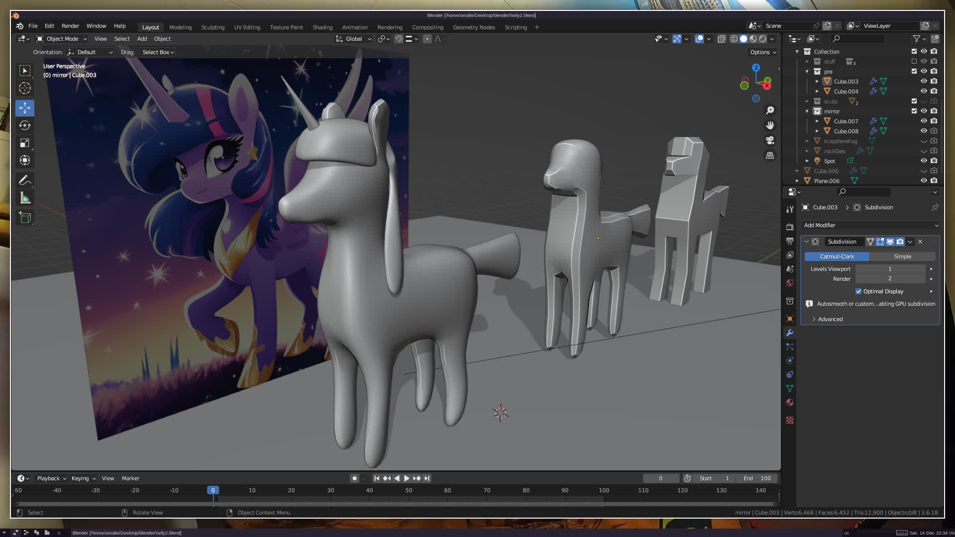This screenshot has height=537, width=955.
Task: Select the Scale tool
Action: coord(25,143)
